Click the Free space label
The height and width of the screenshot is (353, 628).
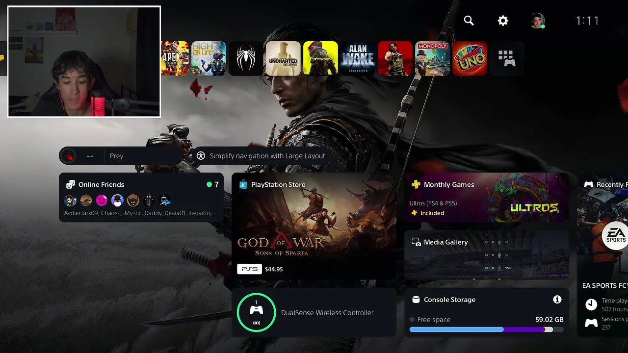[x=434, y=320]
